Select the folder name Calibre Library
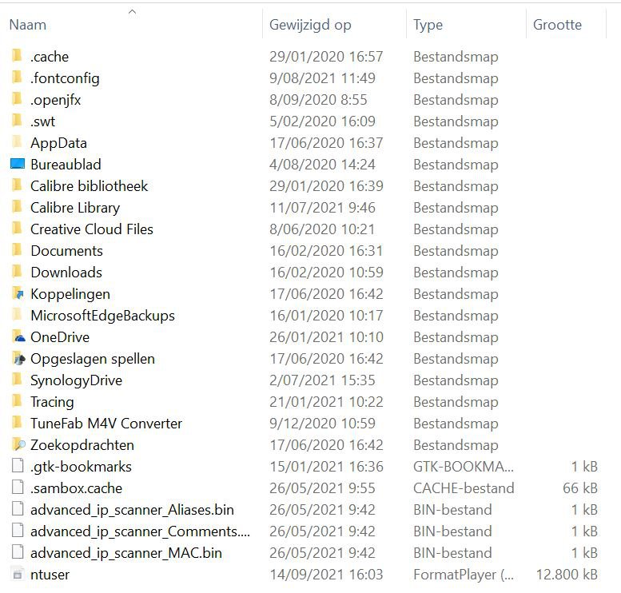This screenshot has height=593, width=621. pos(75,208)
